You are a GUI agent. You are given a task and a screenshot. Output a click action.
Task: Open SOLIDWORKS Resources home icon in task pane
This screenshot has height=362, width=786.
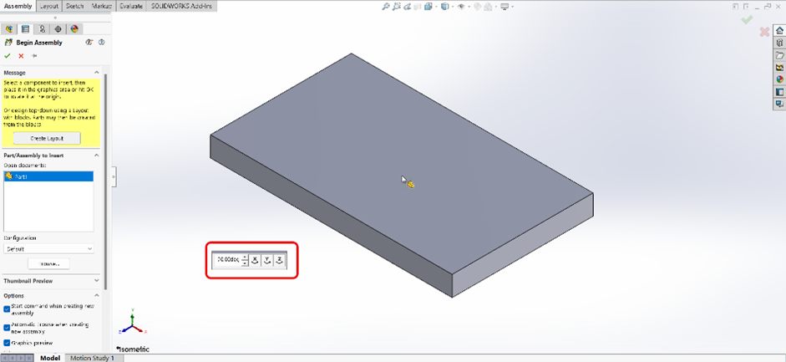(779, 31)
